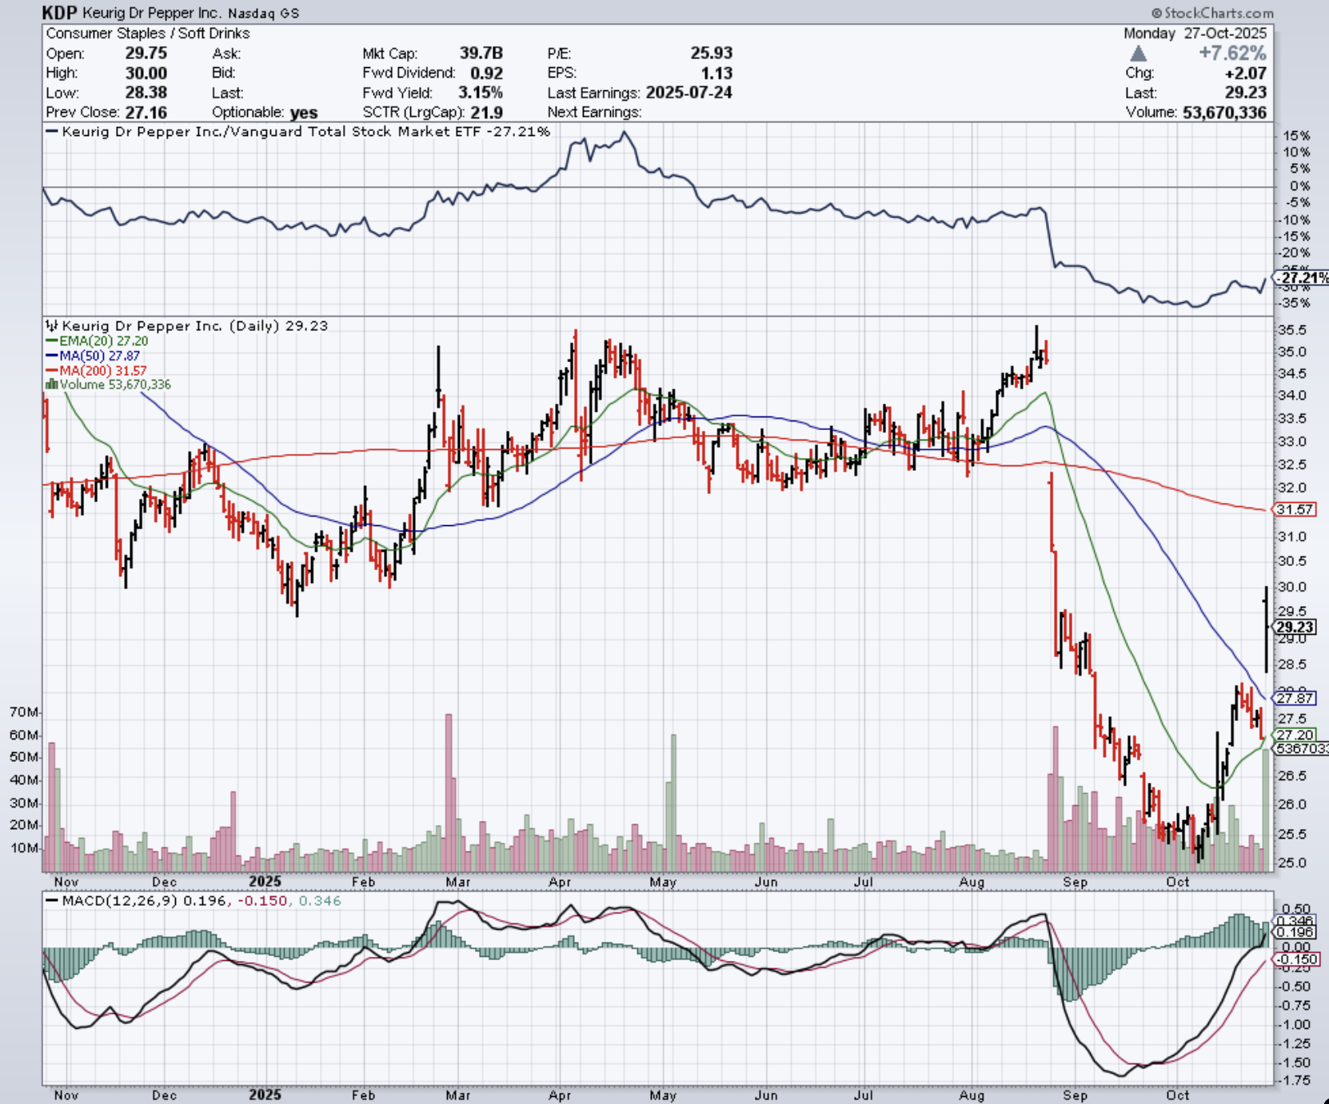Click the bold 2025 label on bottom axis

coord(265,1094)
